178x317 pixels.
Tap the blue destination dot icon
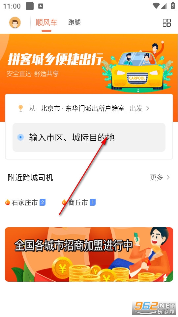(x=20, y=137)
